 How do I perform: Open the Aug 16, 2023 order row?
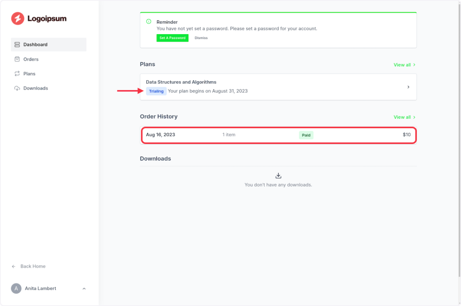(x=278, y=135)
